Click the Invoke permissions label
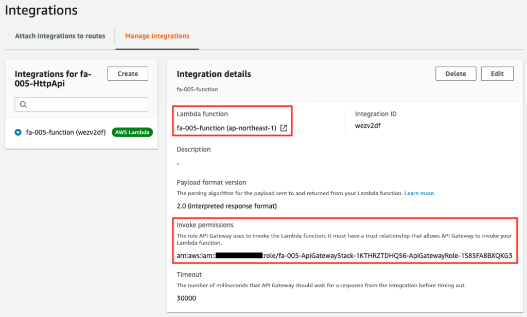This screenshot has width=527, height=317. pyautogui.click(x=205, y=225)
